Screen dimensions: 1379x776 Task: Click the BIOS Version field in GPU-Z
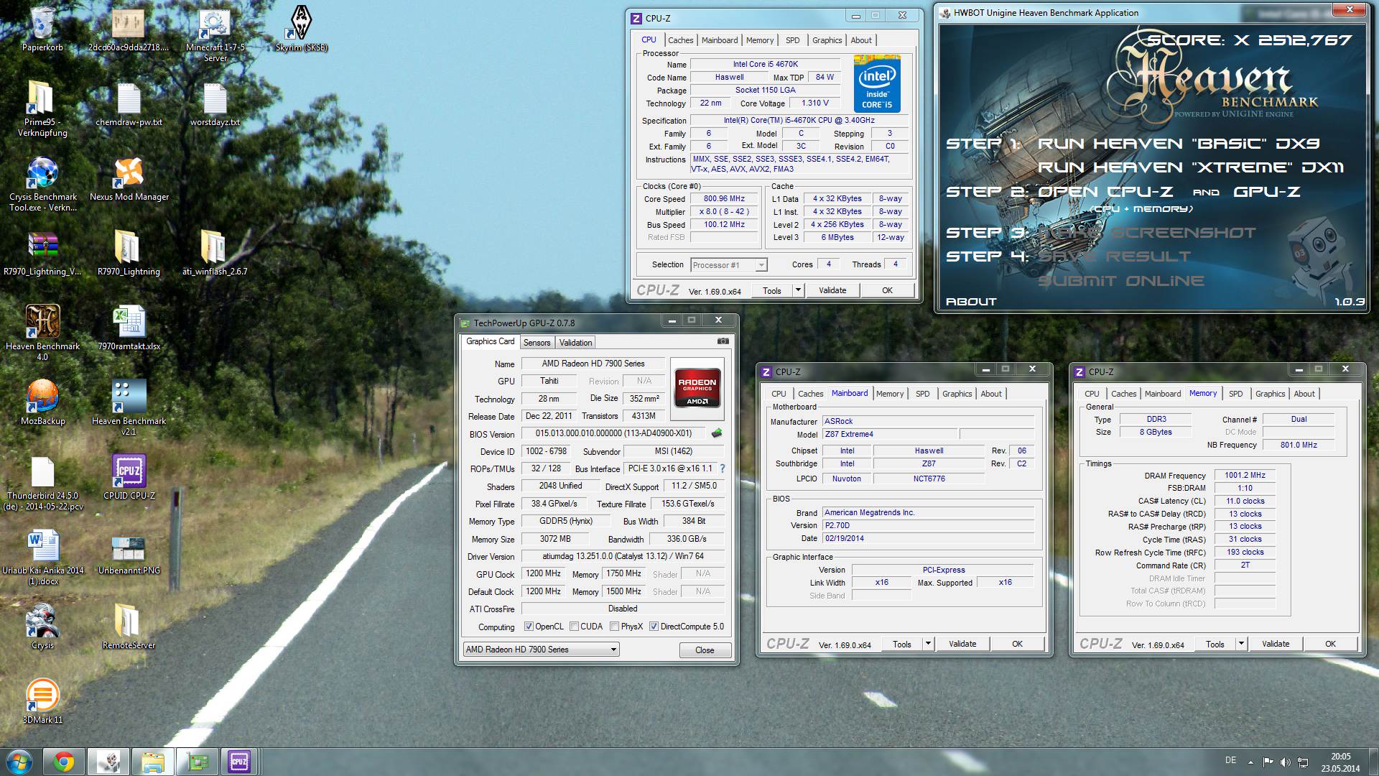coord(614,433)
